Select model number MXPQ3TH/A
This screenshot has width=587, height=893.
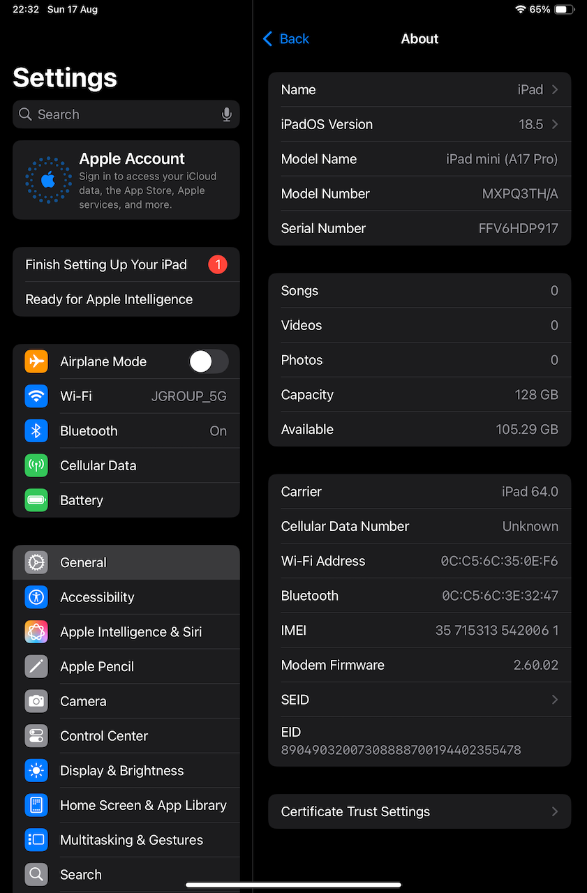(521, 194)
